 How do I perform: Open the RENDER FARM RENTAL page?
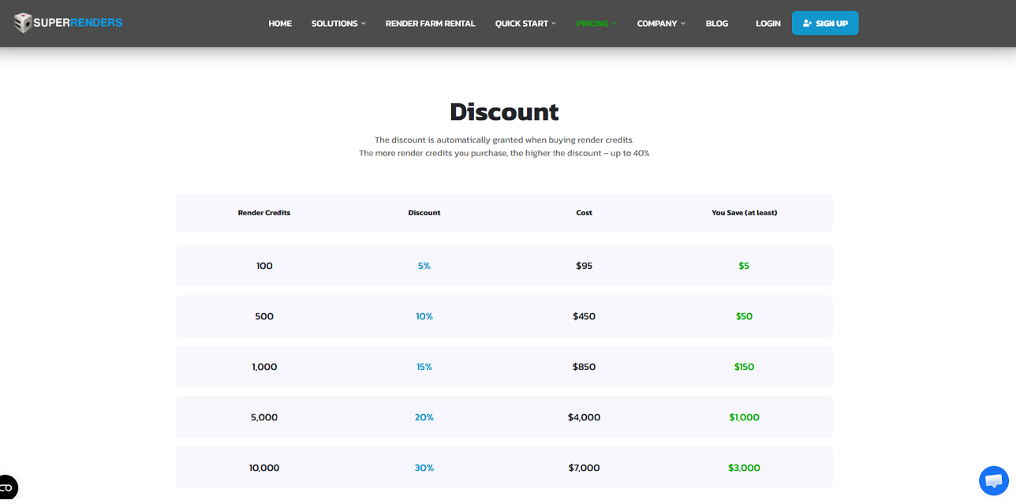point(430,23)
